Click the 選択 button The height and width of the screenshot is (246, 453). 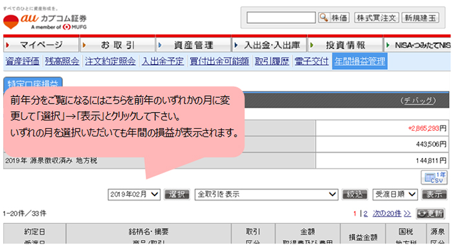tap(177, 194)
